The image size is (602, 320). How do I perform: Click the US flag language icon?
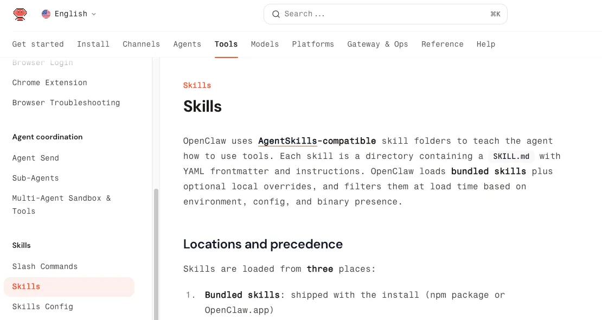46,14
